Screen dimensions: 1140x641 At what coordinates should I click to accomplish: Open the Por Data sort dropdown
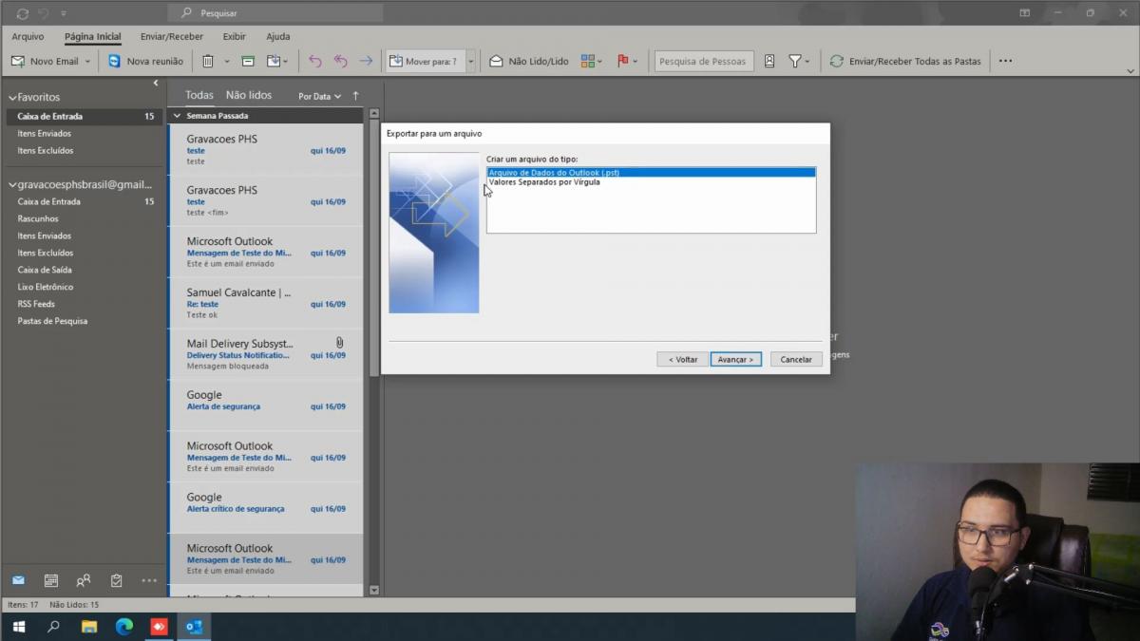[319, 96]
